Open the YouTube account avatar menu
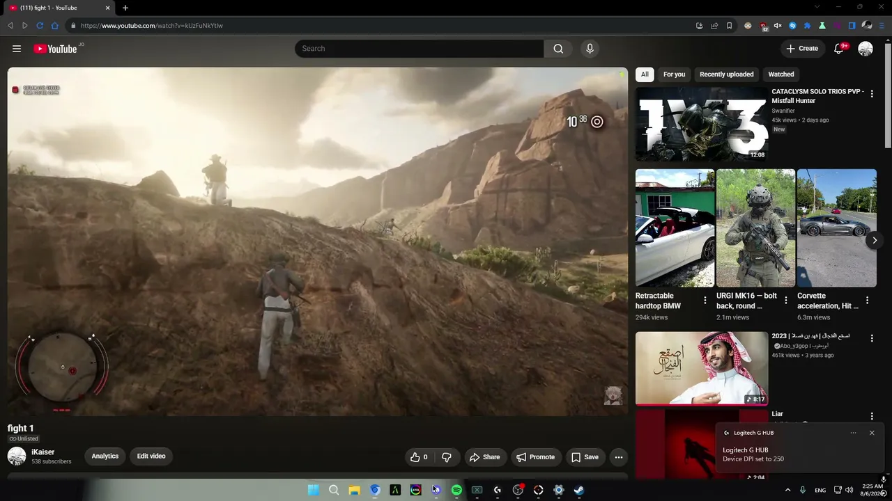Image resolution: width=892 pixels, height=501 pixels. coord(866,49)
